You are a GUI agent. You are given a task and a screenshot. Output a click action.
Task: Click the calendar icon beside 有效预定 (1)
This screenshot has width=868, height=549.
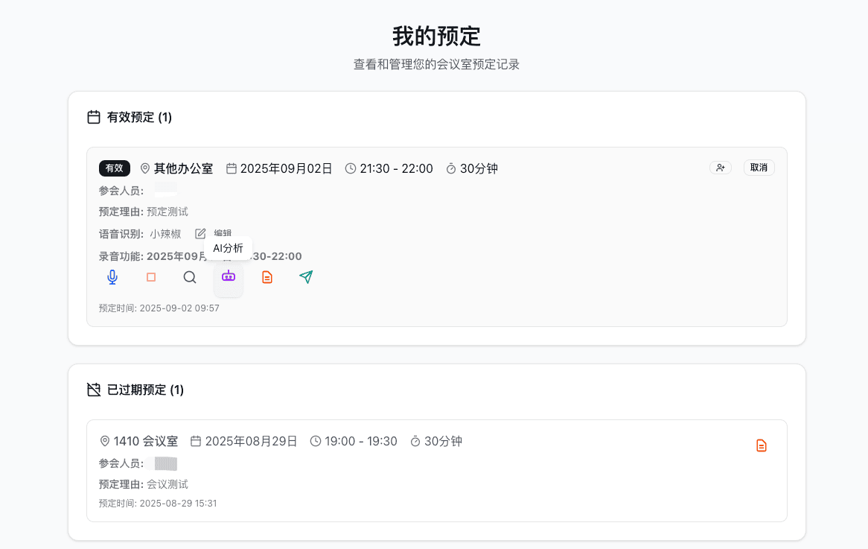click(x=94, y=117)
